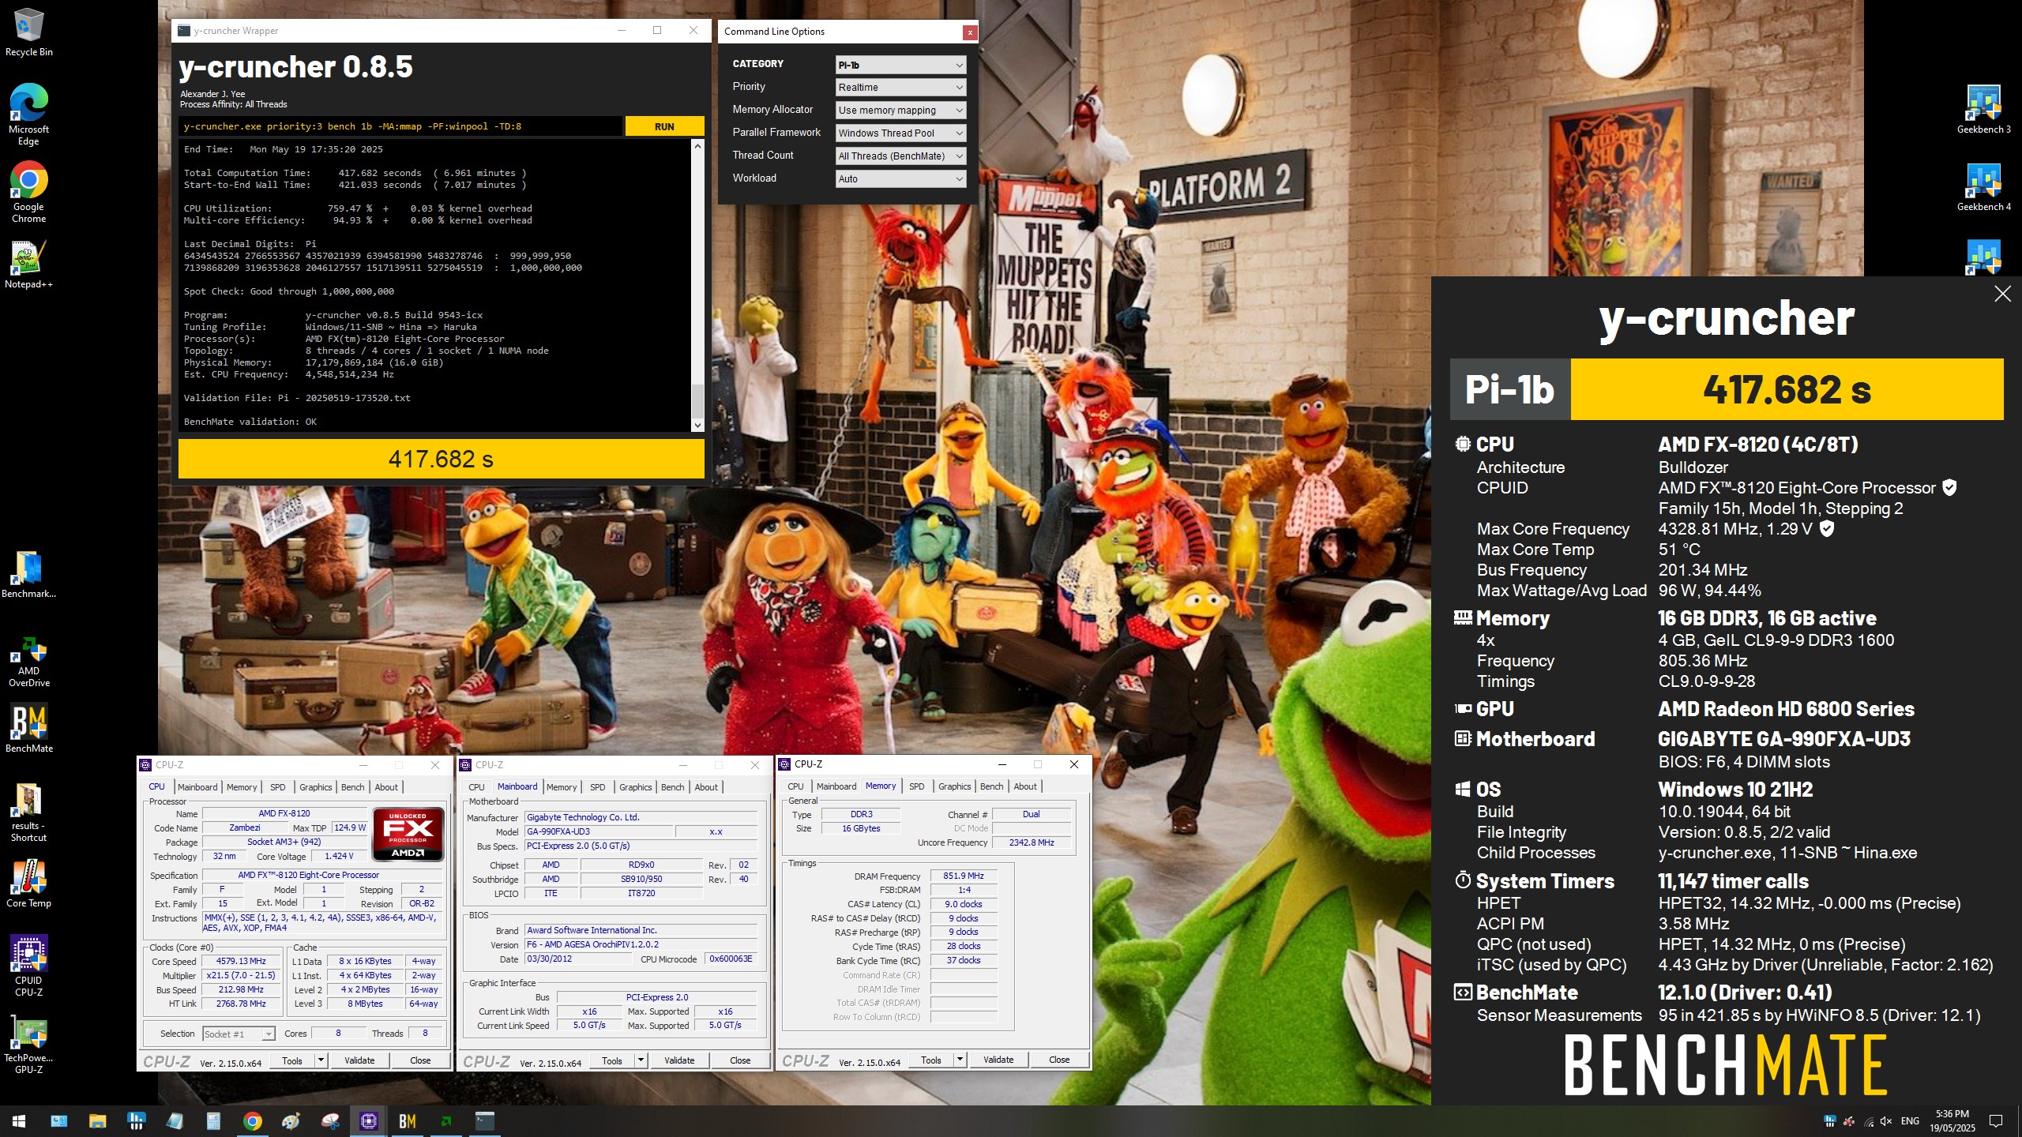Open Snipping Tool from the taskbar

[330, 1120]
